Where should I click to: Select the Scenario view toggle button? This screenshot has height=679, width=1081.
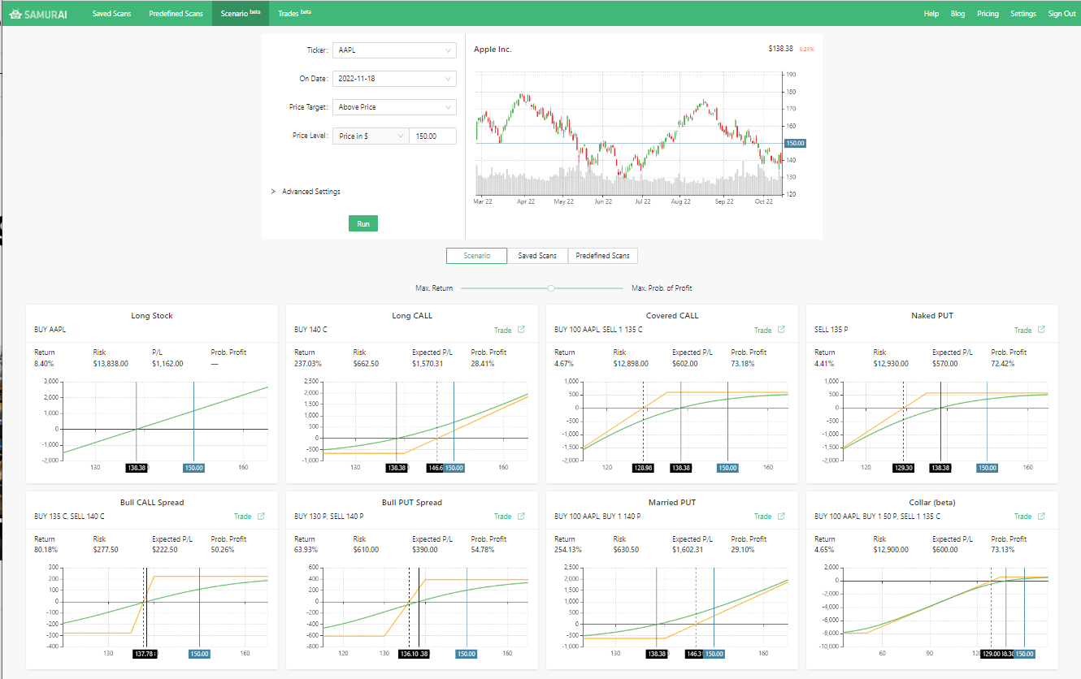(x=476, y=256)
